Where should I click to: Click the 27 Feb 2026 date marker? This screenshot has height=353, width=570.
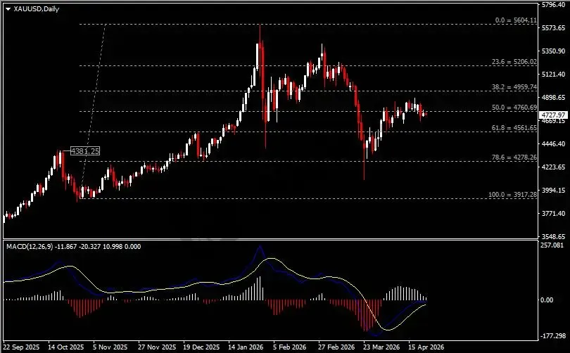(x=336, y=347)
